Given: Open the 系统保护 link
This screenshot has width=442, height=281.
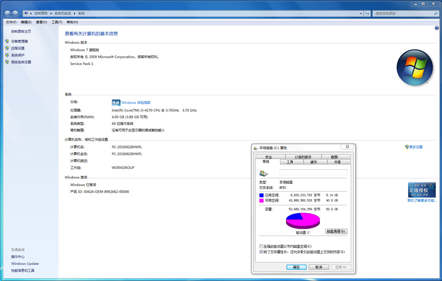Looking at the screenshot, I should pos(18,55).
